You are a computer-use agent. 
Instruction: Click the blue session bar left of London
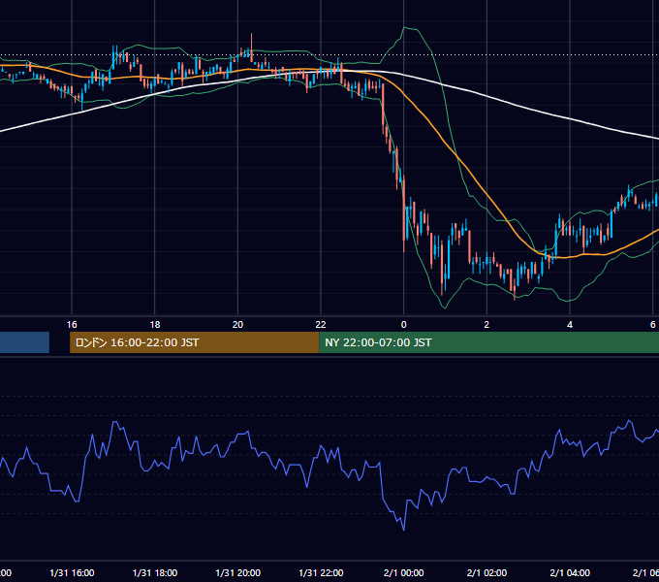pos(24,342)
